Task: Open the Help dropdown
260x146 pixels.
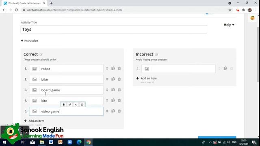Action: pyautogui.click(x=229, y=25)
